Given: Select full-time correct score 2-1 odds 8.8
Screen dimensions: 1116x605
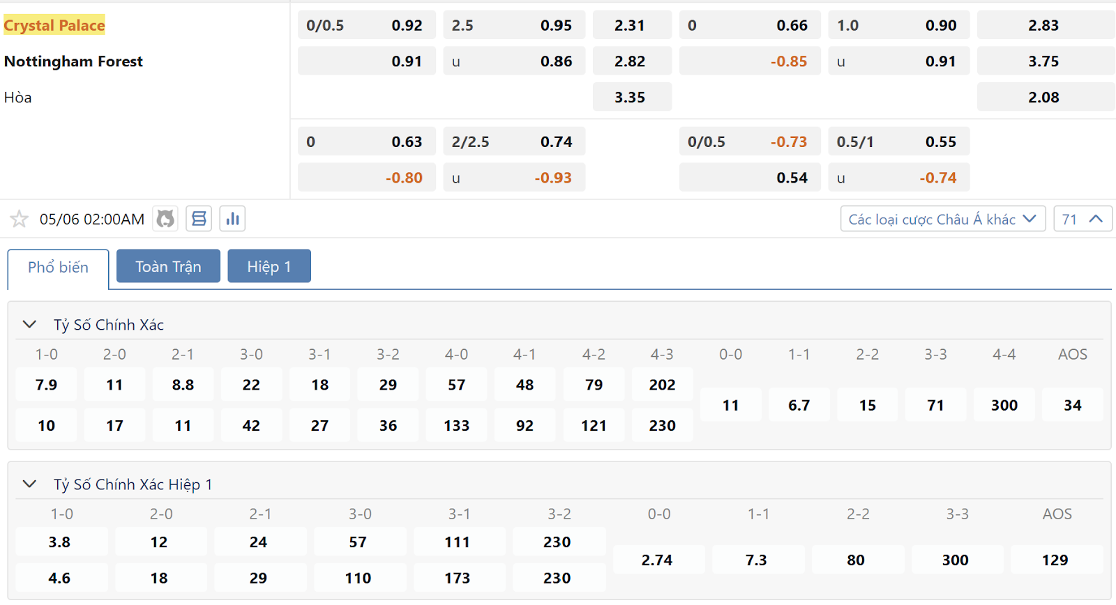Looking at the screenshot, I should pos(183,385).
